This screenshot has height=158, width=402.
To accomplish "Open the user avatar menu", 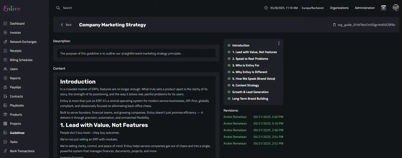I will (396, 8).
